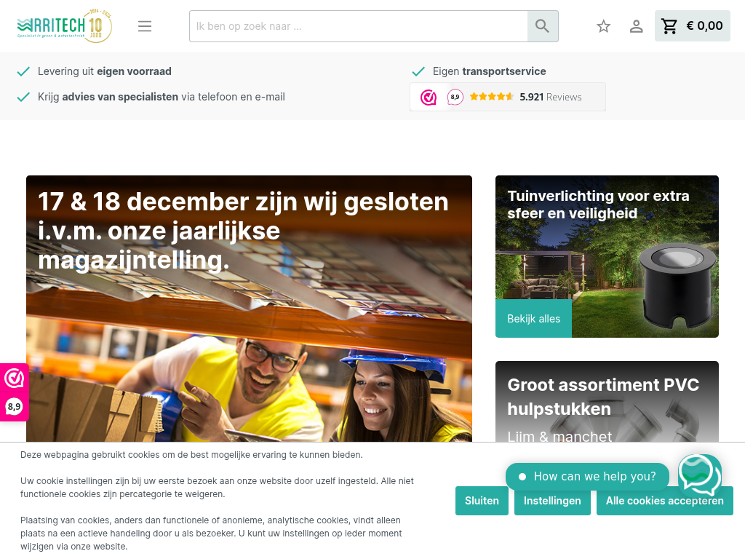Open the favorites star icon
This screenshot has width=745, height=559.
(x=603, y=26)
